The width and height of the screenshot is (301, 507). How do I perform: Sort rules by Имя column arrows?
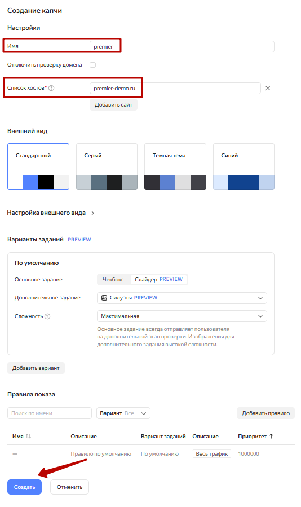click(x=28, y=436)
